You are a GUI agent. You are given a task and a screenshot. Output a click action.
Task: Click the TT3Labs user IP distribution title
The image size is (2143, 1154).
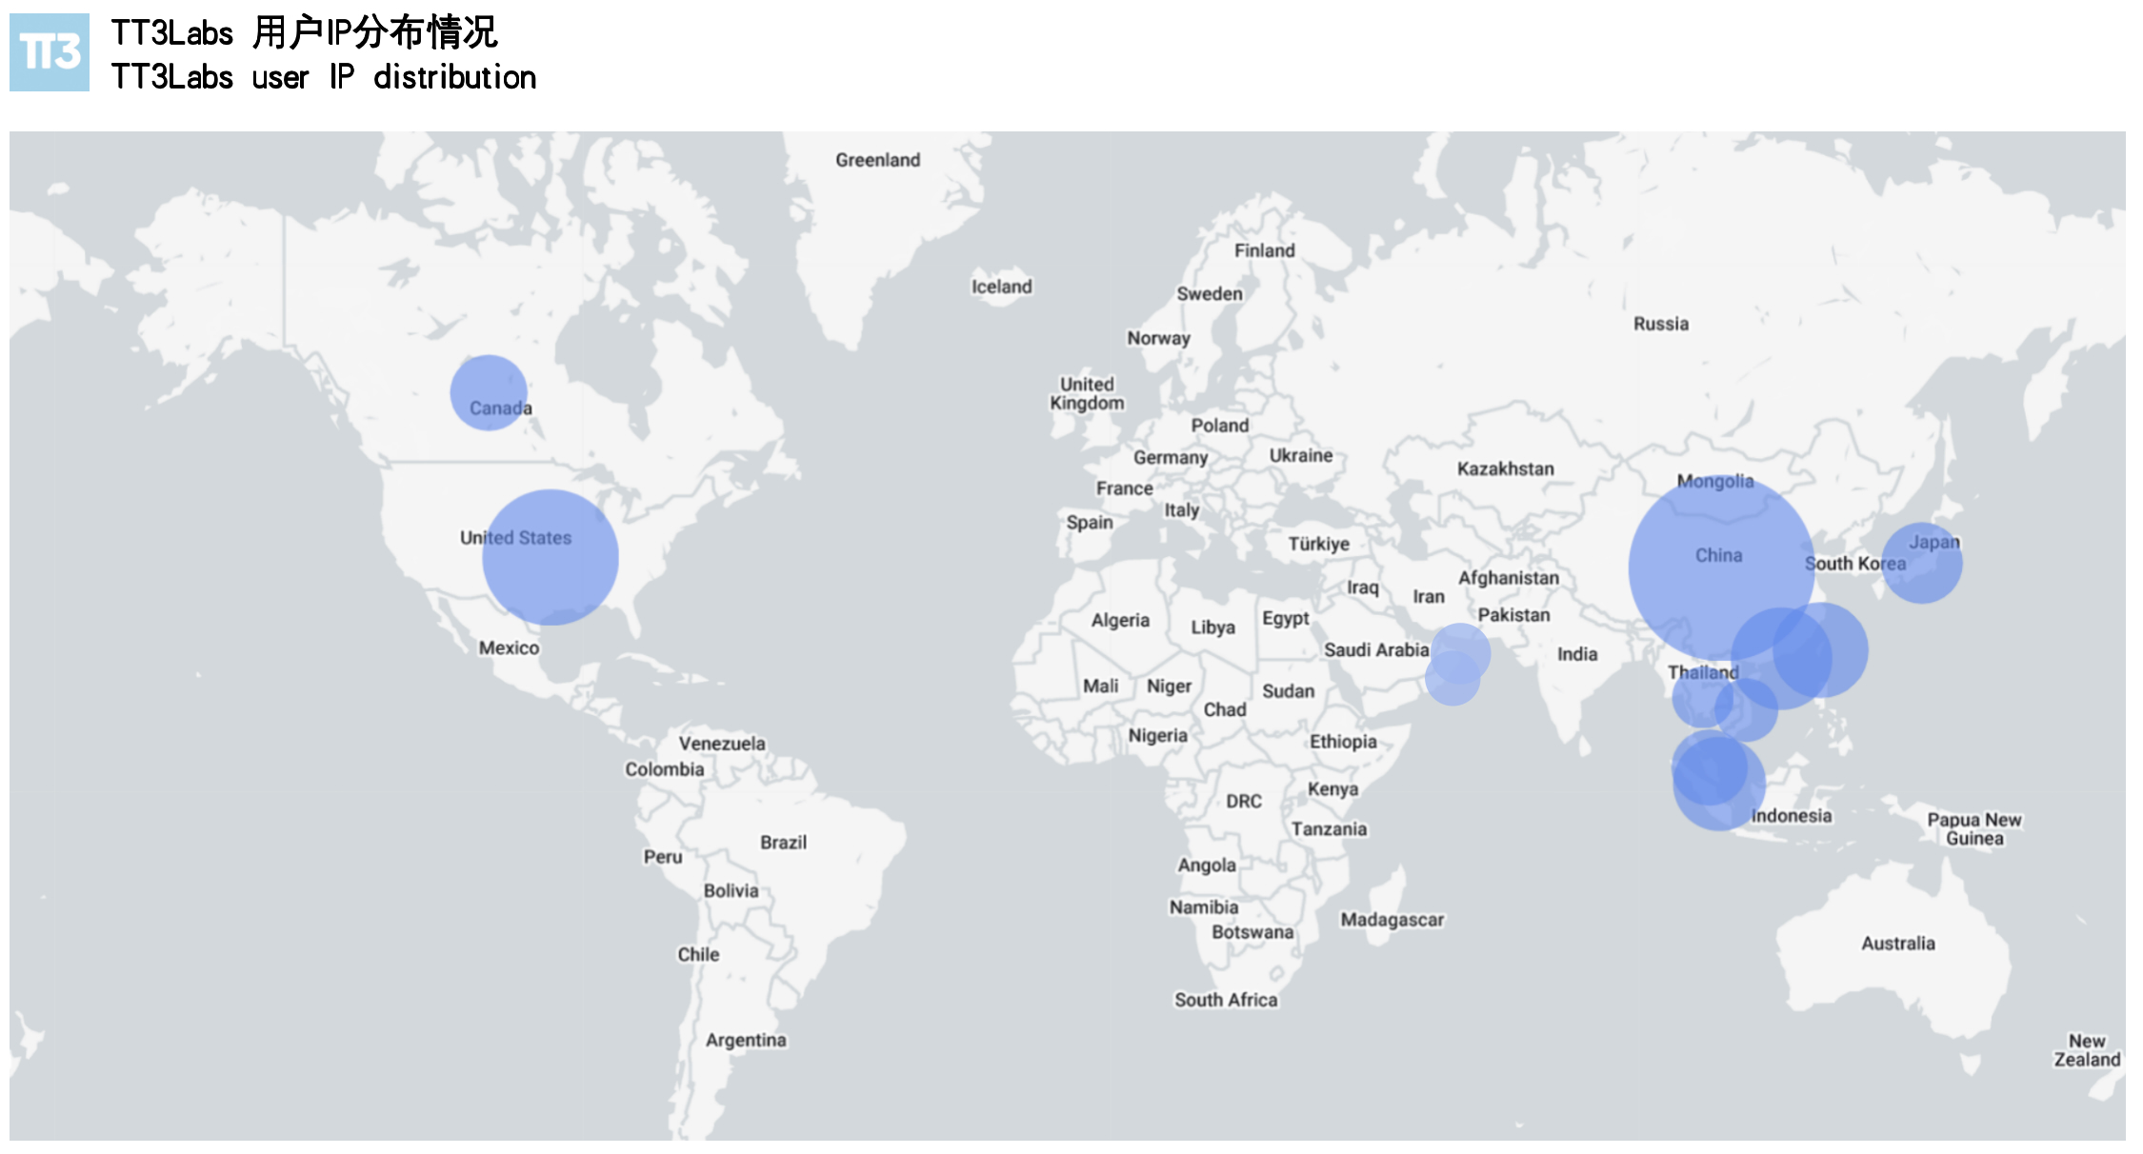(324, 76)
